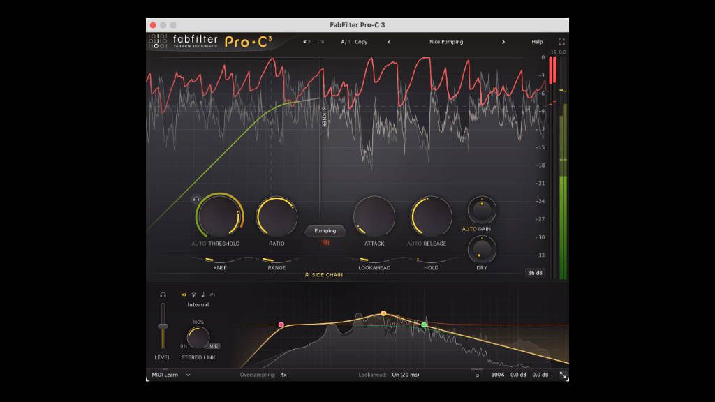
Task: Click the undo arrow icon
Action: click(x=306, y=42)
